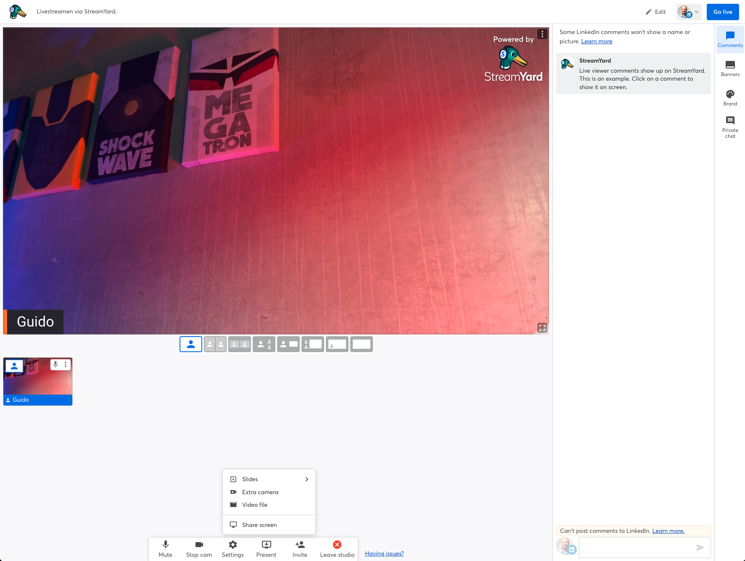The height and width of the screenshot is (561, 745).
Task: Open the Private chat panel
Action: pyautogui.click(x=730, y=126)
